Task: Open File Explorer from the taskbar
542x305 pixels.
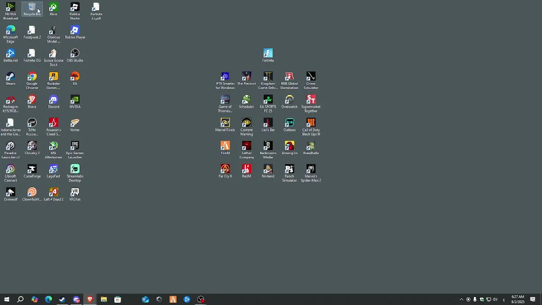Action: tap(104, 299)
